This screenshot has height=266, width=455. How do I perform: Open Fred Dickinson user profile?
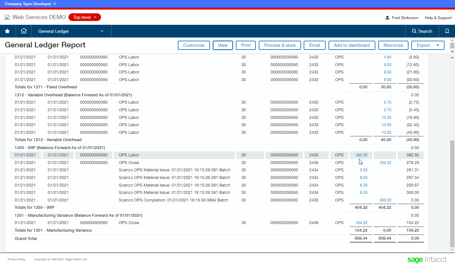402,18
